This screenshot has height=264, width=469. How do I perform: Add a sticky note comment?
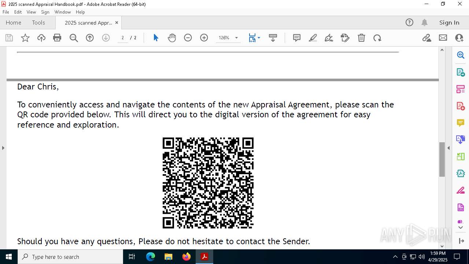coord(297,38)
